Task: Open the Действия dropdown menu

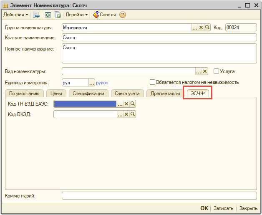Action: (16, 15)
